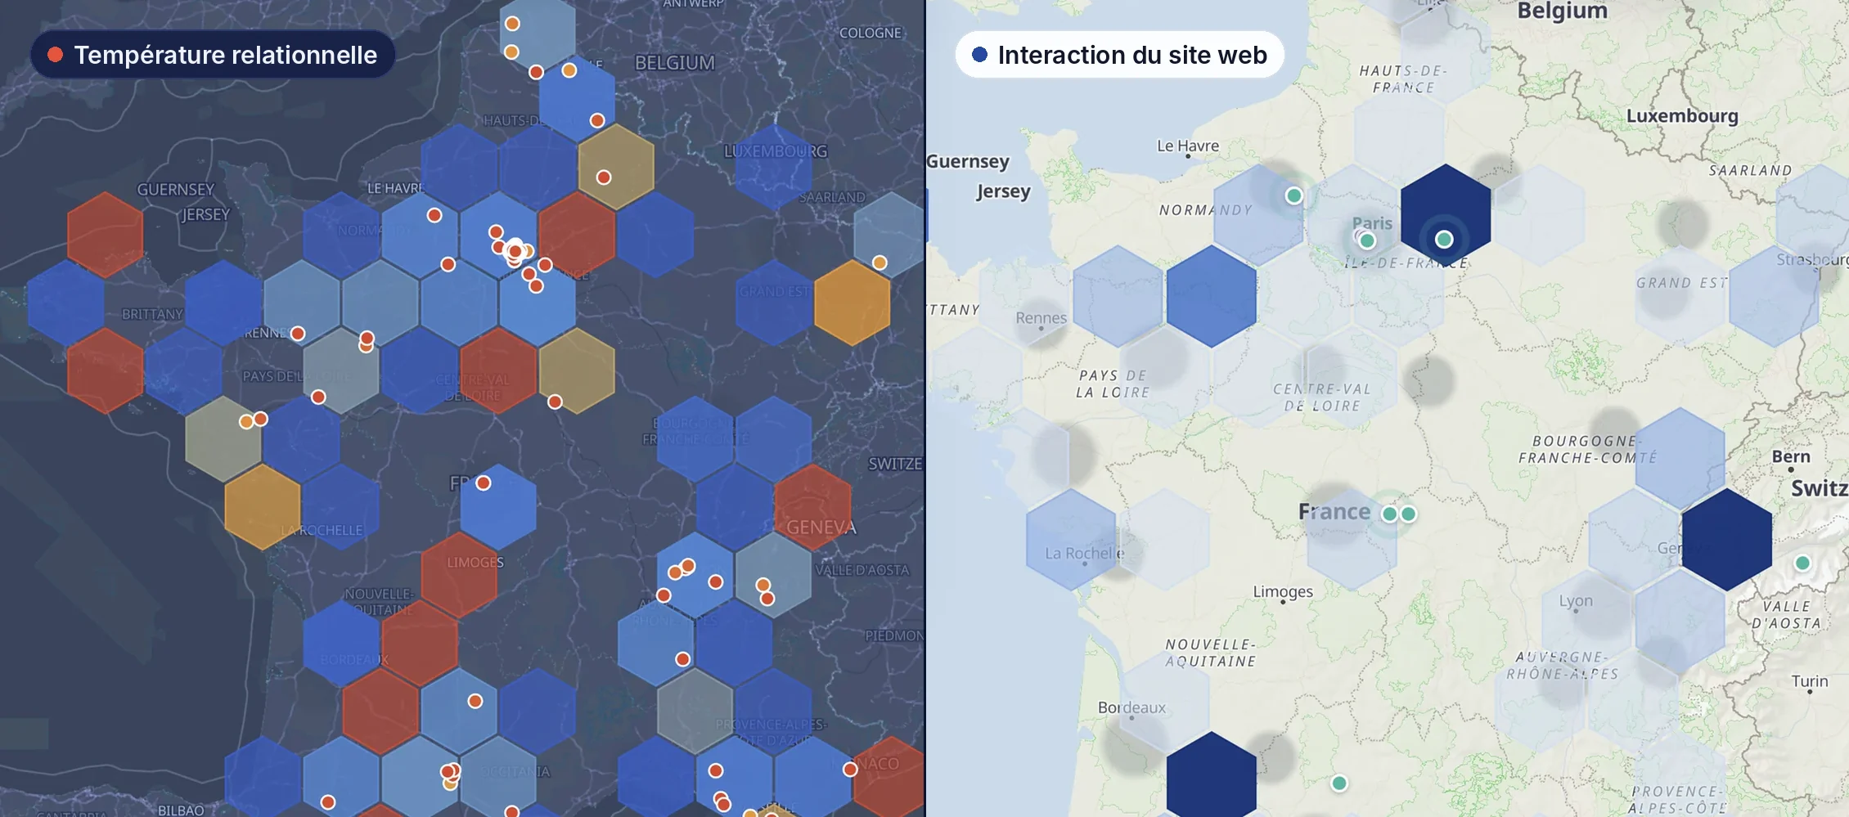
Task: Click the Lyon label on light map
Action: tap(1576, 601)
